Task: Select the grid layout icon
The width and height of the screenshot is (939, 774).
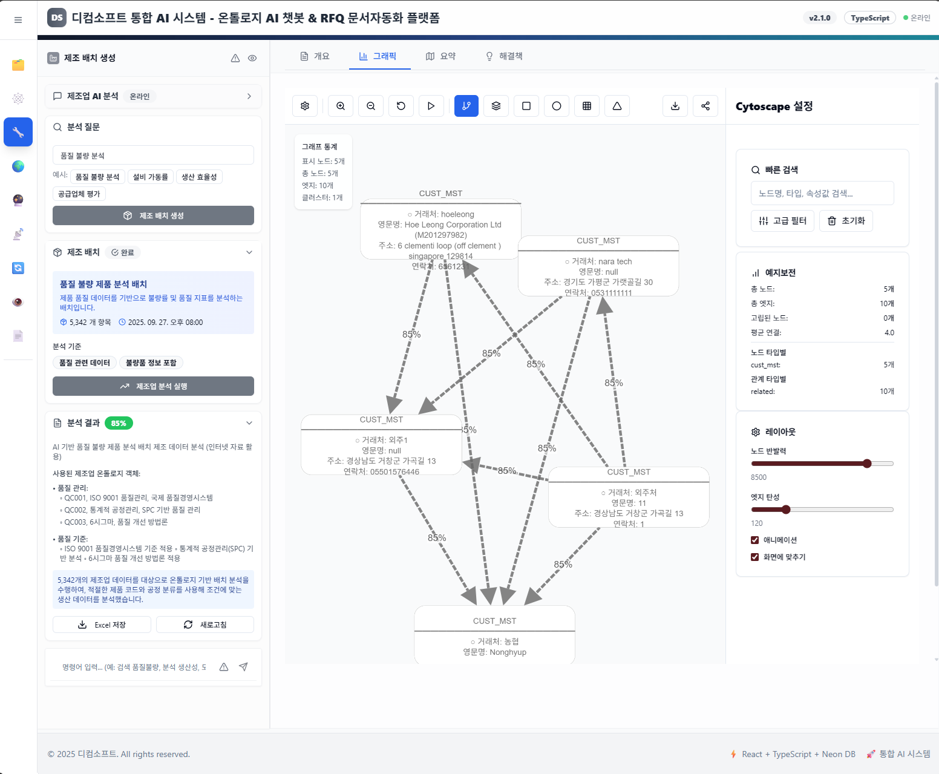Action: [x=587, y=106]
